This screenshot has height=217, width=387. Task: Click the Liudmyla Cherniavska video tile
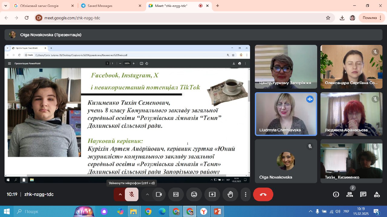(x=286, y=114)
